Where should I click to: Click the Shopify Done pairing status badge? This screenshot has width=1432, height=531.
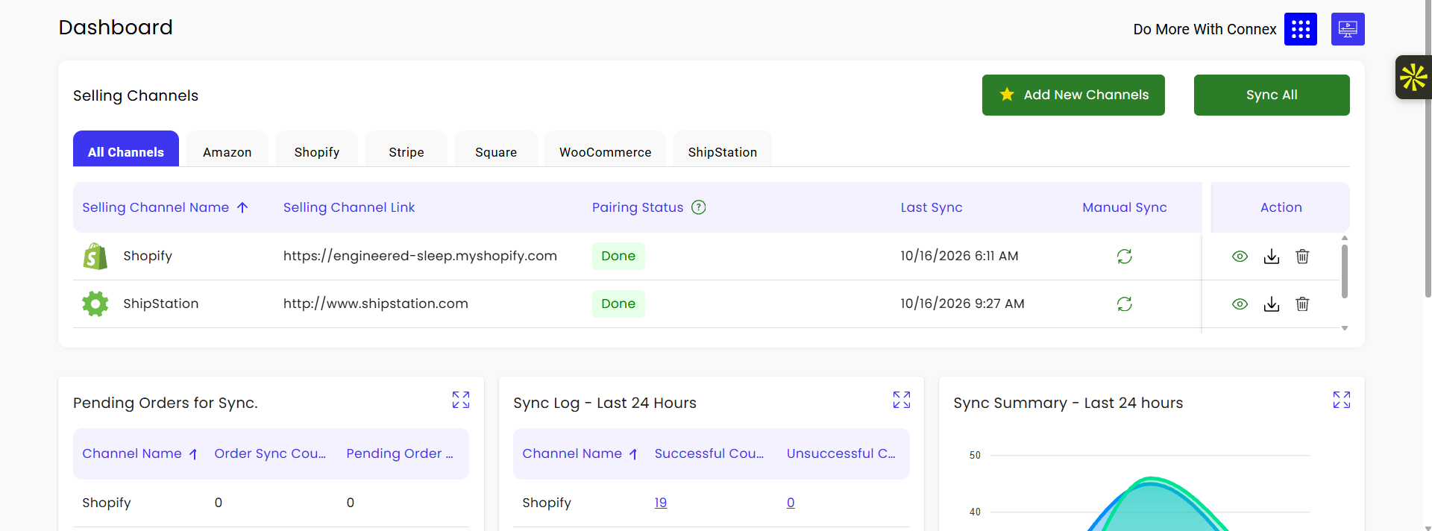[x=618, y=256]
